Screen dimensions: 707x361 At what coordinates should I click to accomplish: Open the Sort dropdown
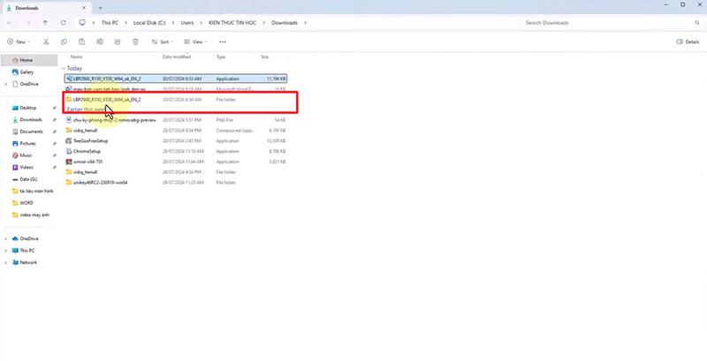coord(163,41)
